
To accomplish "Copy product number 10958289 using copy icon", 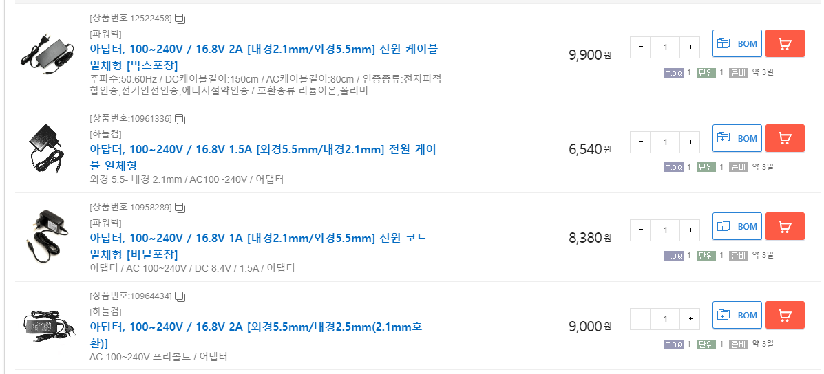I will [180, 207].
